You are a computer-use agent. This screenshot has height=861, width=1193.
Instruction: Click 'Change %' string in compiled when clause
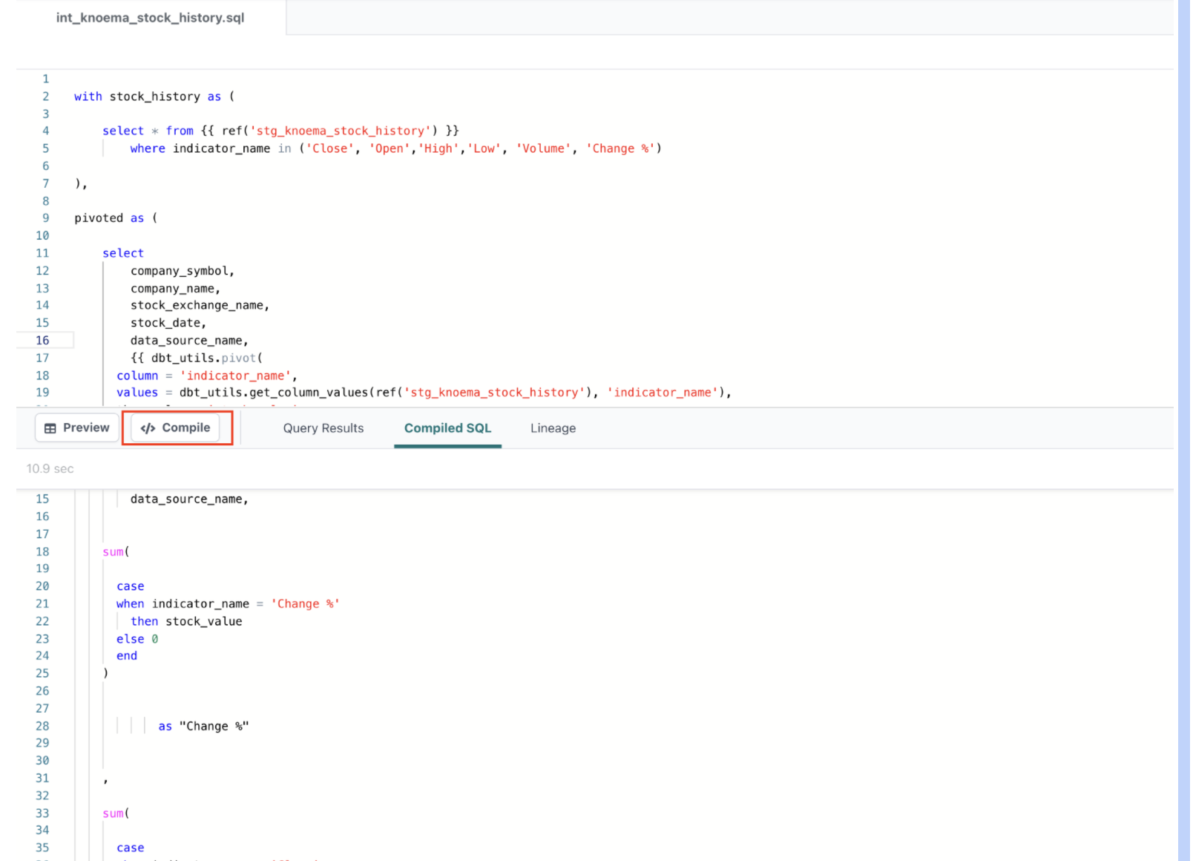(x=305, y=604)
